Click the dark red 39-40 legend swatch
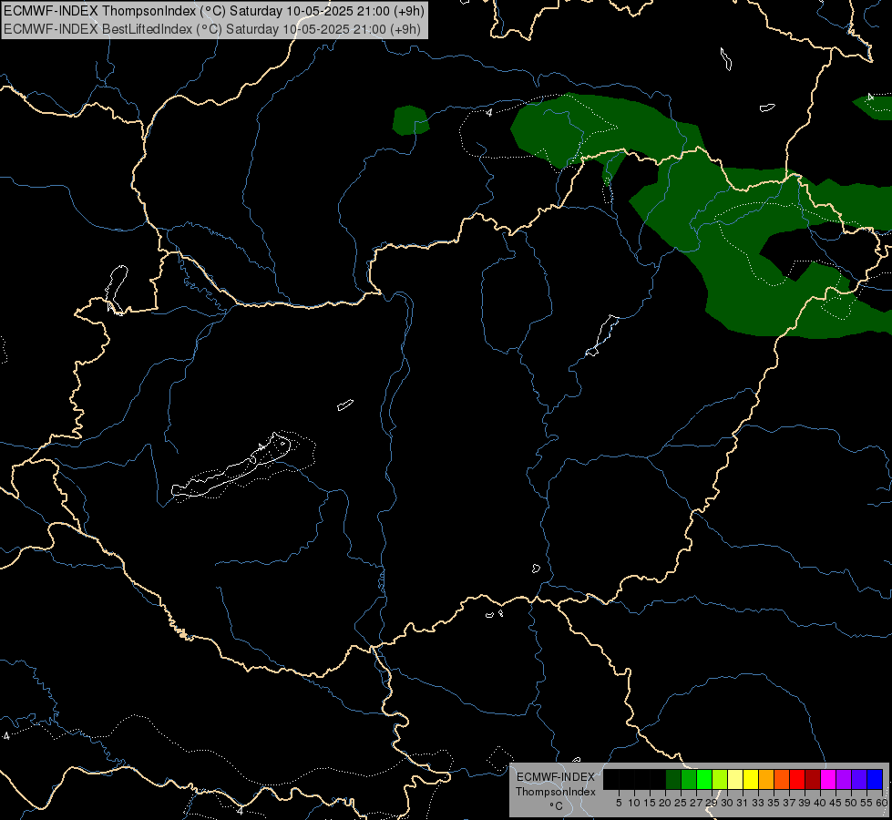 tap(813, 779)
